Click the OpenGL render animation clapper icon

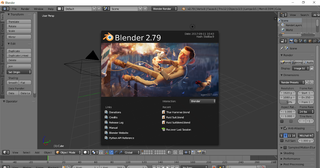tap(204, 153)
